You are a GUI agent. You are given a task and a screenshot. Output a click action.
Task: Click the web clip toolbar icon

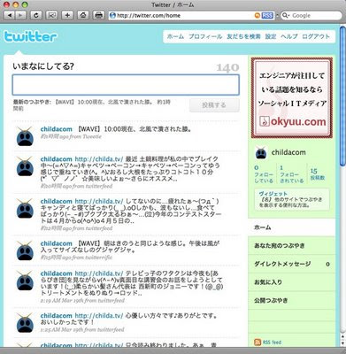tap(51, 15)
